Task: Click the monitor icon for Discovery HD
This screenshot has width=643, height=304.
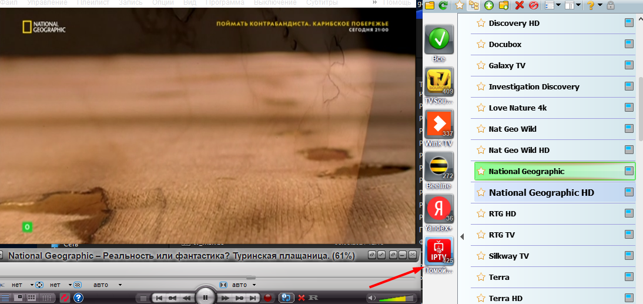Action: [x=629, y=23]
